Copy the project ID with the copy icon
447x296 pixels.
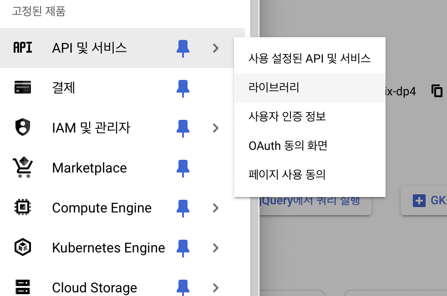tap(437, 91)
